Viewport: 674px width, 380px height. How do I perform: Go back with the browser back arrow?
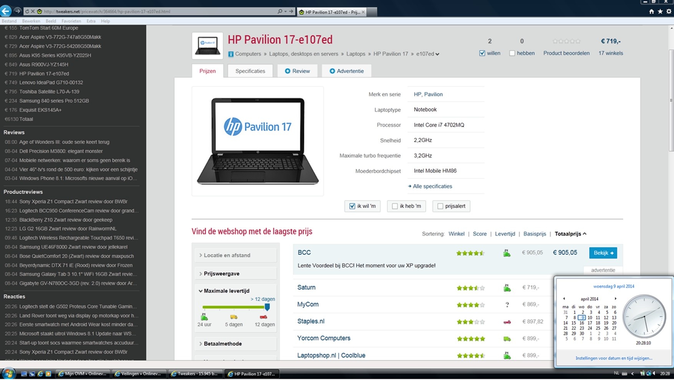pyautogui.click(x=6, y=11)
